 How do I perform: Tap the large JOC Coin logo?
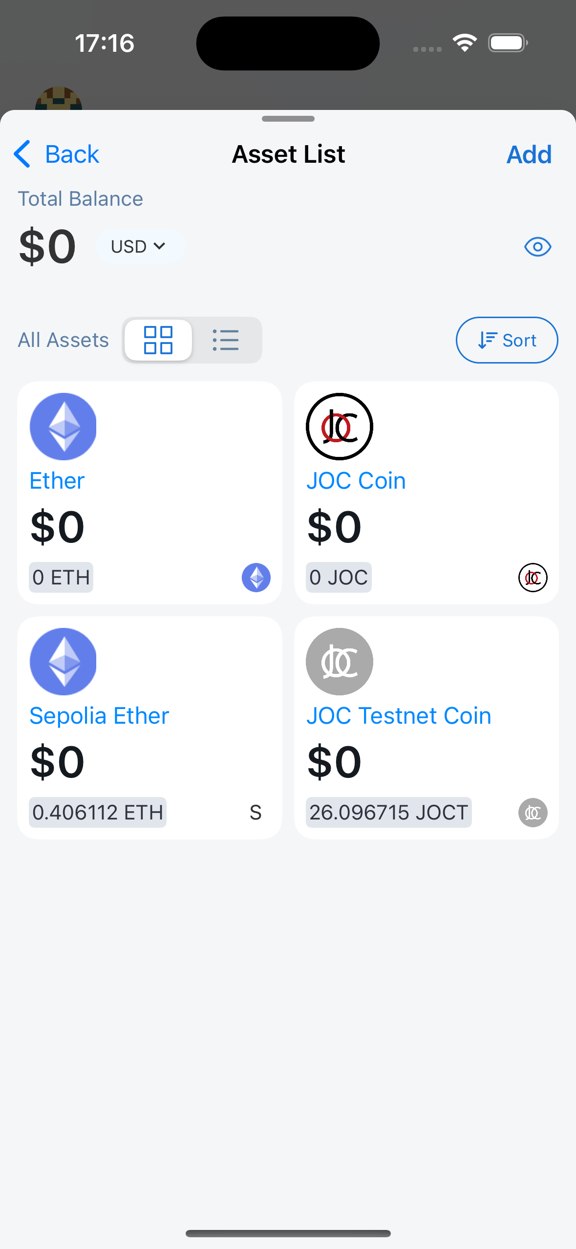(x=340, y=426)
